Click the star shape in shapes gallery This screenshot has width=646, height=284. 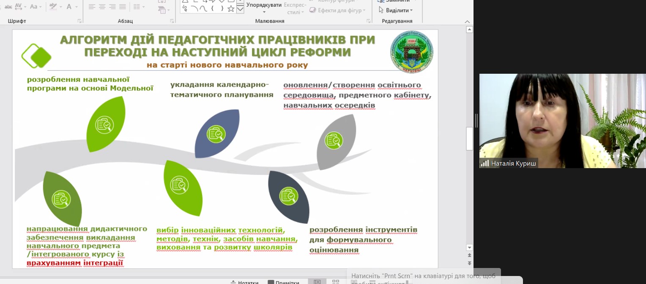tap(231, 8)
